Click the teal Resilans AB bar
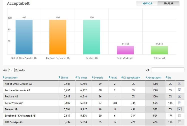This screenshot has width=187, height=126. [92, 37]
